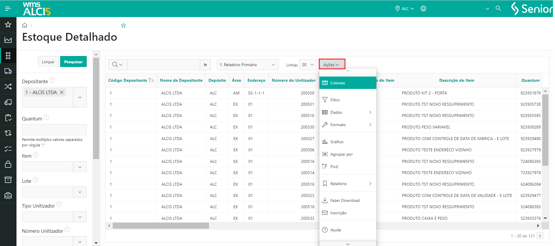This screenshot has height=246, width=555.
Task: Choose Fazer Download in Ações menu
Action: coord(345,200)
